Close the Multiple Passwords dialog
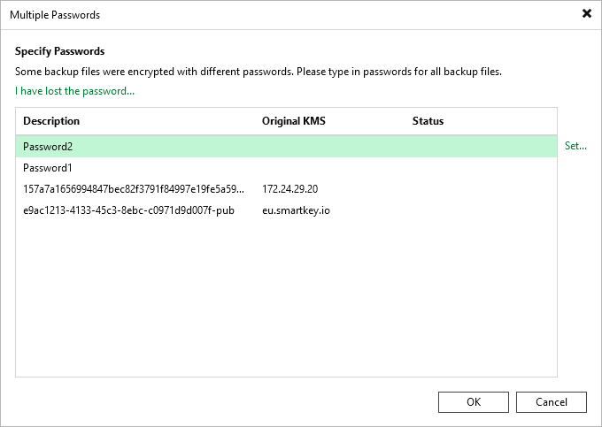The width and height of the screenshot is (602, 427). 587,14
